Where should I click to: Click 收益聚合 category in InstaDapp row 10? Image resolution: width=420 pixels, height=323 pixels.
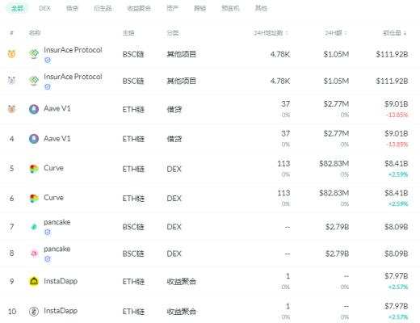coord(181,312)
